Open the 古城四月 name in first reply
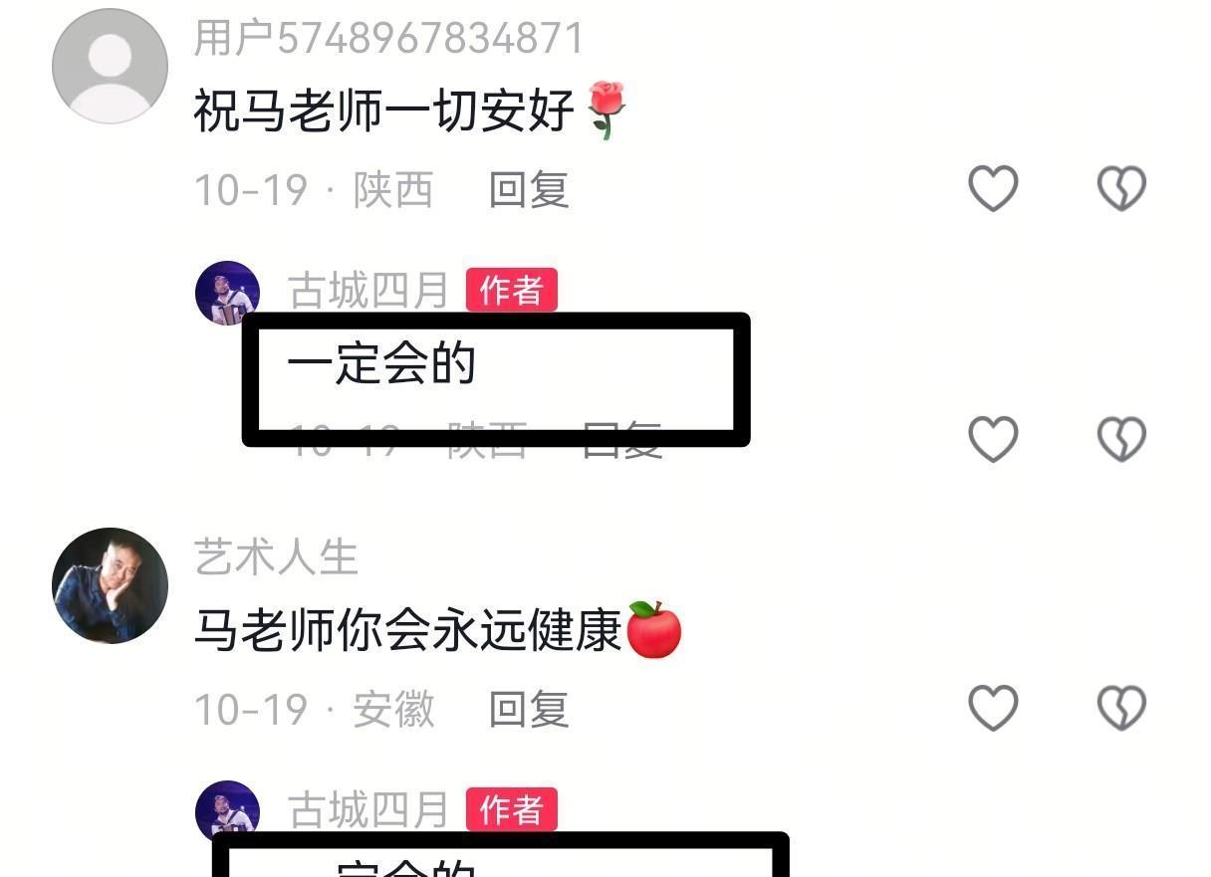 [x=368, y=291]
